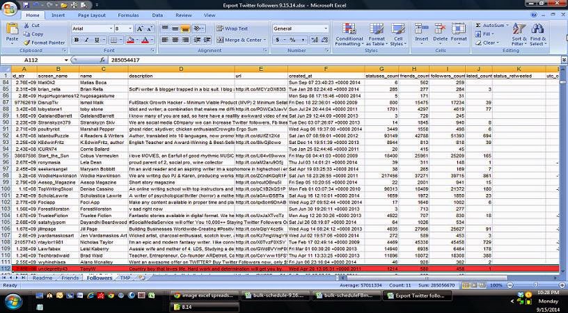The height and width of the screenshot is (313, 568).
Task: Open the Data ribbon tab
Action: click(x=157, y=15)
